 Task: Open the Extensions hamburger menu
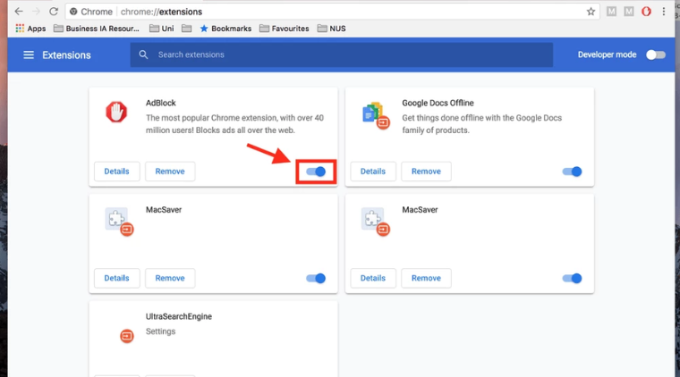(29, 55)
